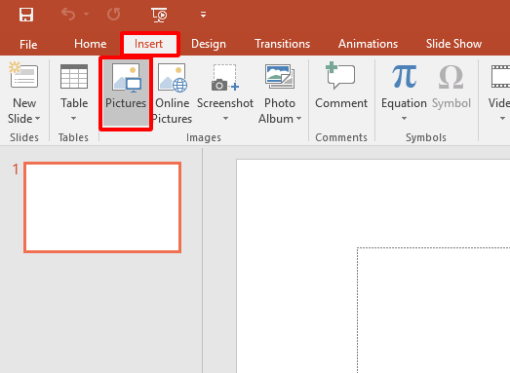Click the Screenshot camera icon

[x=225, y=78]
